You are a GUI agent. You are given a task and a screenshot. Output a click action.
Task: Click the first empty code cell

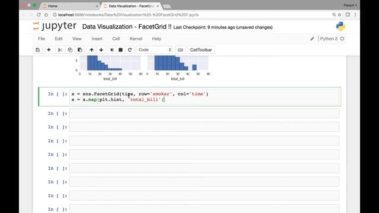(204, 113)
